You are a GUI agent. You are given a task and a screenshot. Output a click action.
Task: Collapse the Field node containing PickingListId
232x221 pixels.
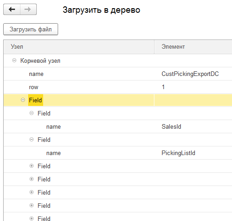tap(31, 140)
